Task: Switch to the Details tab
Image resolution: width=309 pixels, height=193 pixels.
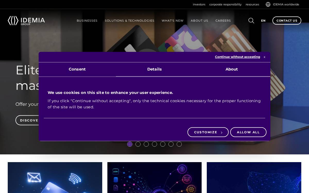Action: pyautogui.click(x=154, y=69)
